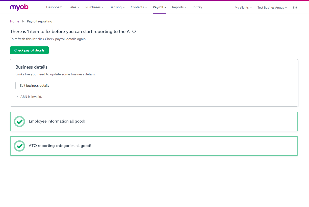309x207 pixels.
Task: Expand the Payroll menu
Action: click(160, 7)
